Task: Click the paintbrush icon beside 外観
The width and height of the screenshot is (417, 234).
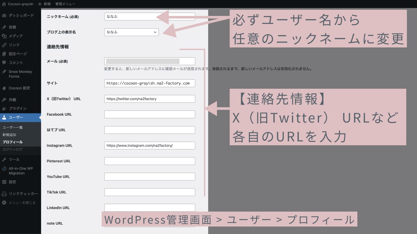Action: click(x=4, y=100)
